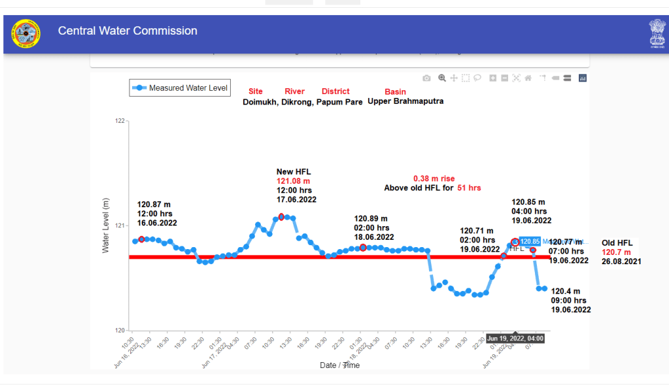Click the camera download plot icon
Viewport: 669px width, 387px height.
pos(426,78)
